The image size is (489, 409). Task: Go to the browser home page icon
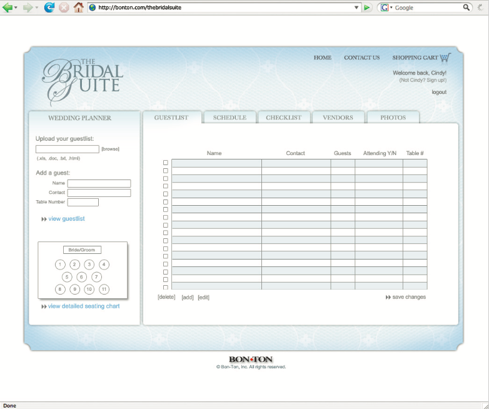(x=78, y=7)
